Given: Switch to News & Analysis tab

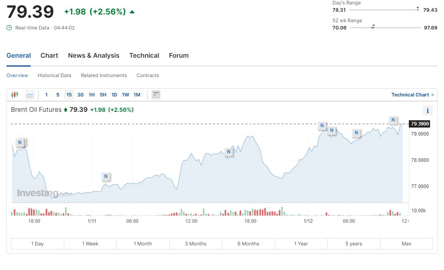Looking at the screenshot, I should (94, 56).
